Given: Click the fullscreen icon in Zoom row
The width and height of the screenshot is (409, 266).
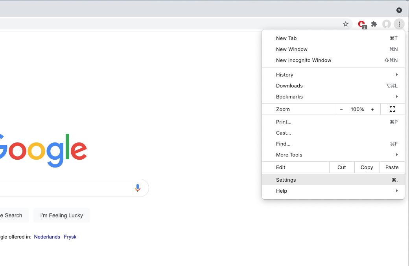Looking at the screenshot, I should [392, 109].
